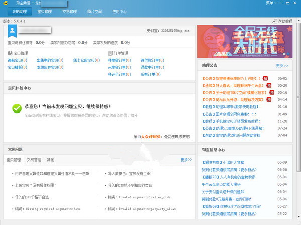Expand more items in 常见问题

pos(186,160)
